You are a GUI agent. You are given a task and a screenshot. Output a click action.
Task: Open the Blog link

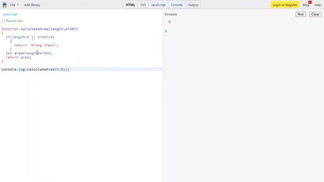tap(306, 5)
